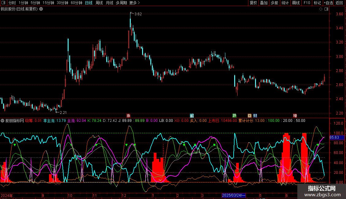
Task: Click the 增 event marker
Action: (295, 116)
